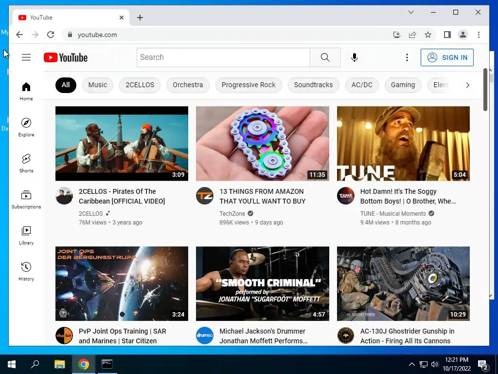Open Joint Ops Star Citizen thumbnail
498x374 pixels.
pyautogui.click(x=122, y=283)
